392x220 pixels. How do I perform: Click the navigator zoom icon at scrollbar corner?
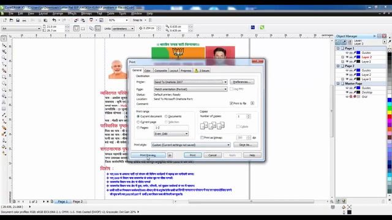tap(332, 201)
